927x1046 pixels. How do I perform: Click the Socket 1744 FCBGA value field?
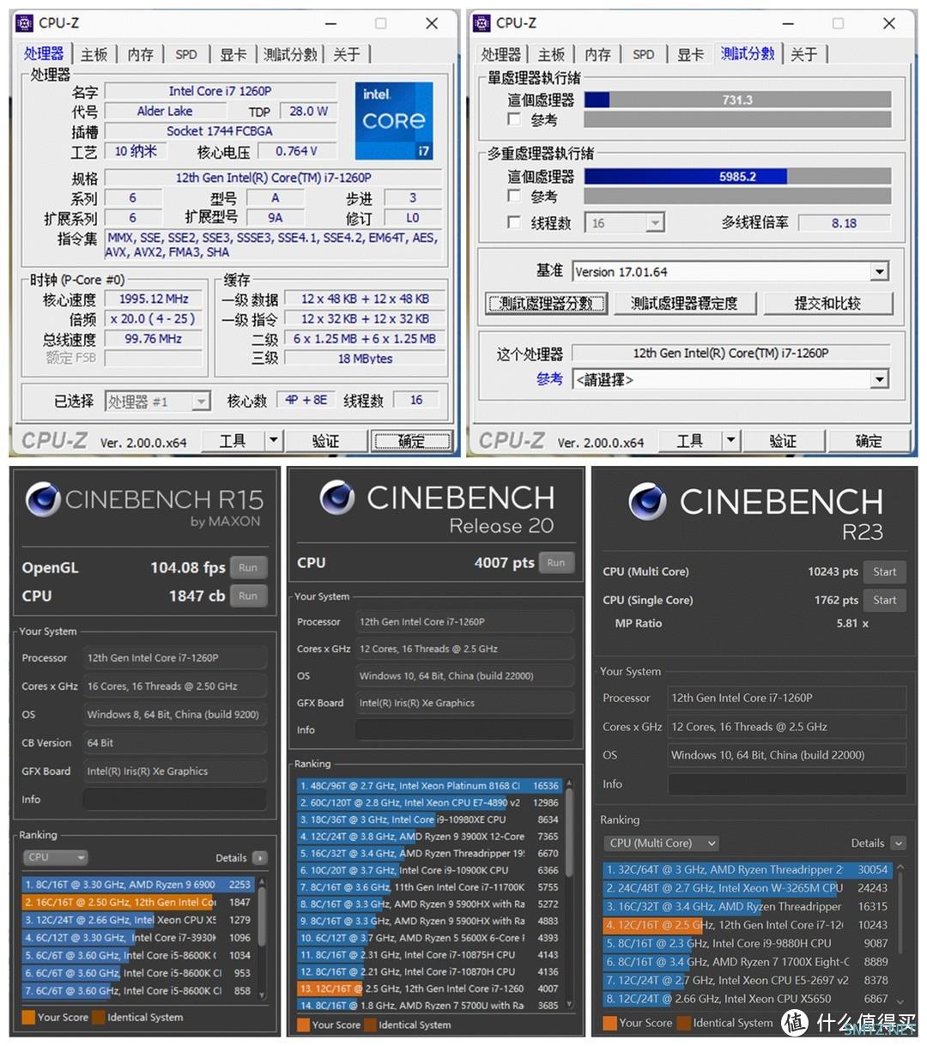pos(220,130)
